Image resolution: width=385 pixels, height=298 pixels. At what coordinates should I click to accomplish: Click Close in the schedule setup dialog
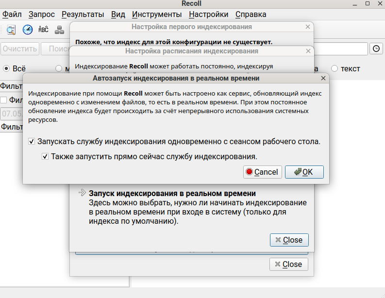[289, 240]
